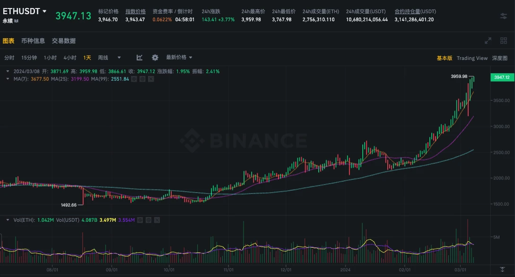
Task: Switch to the 币种信息 tab
Action: 34,41
